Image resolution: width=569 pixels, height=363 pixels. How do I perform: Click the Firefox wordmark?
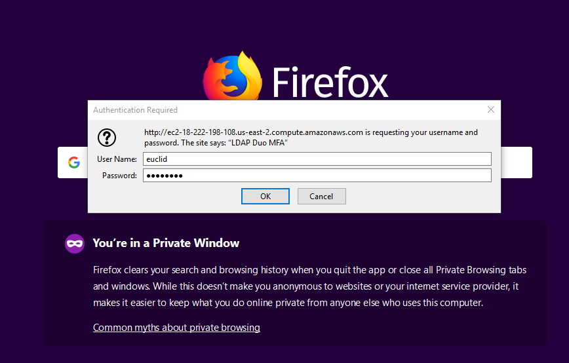coord(330,82)
